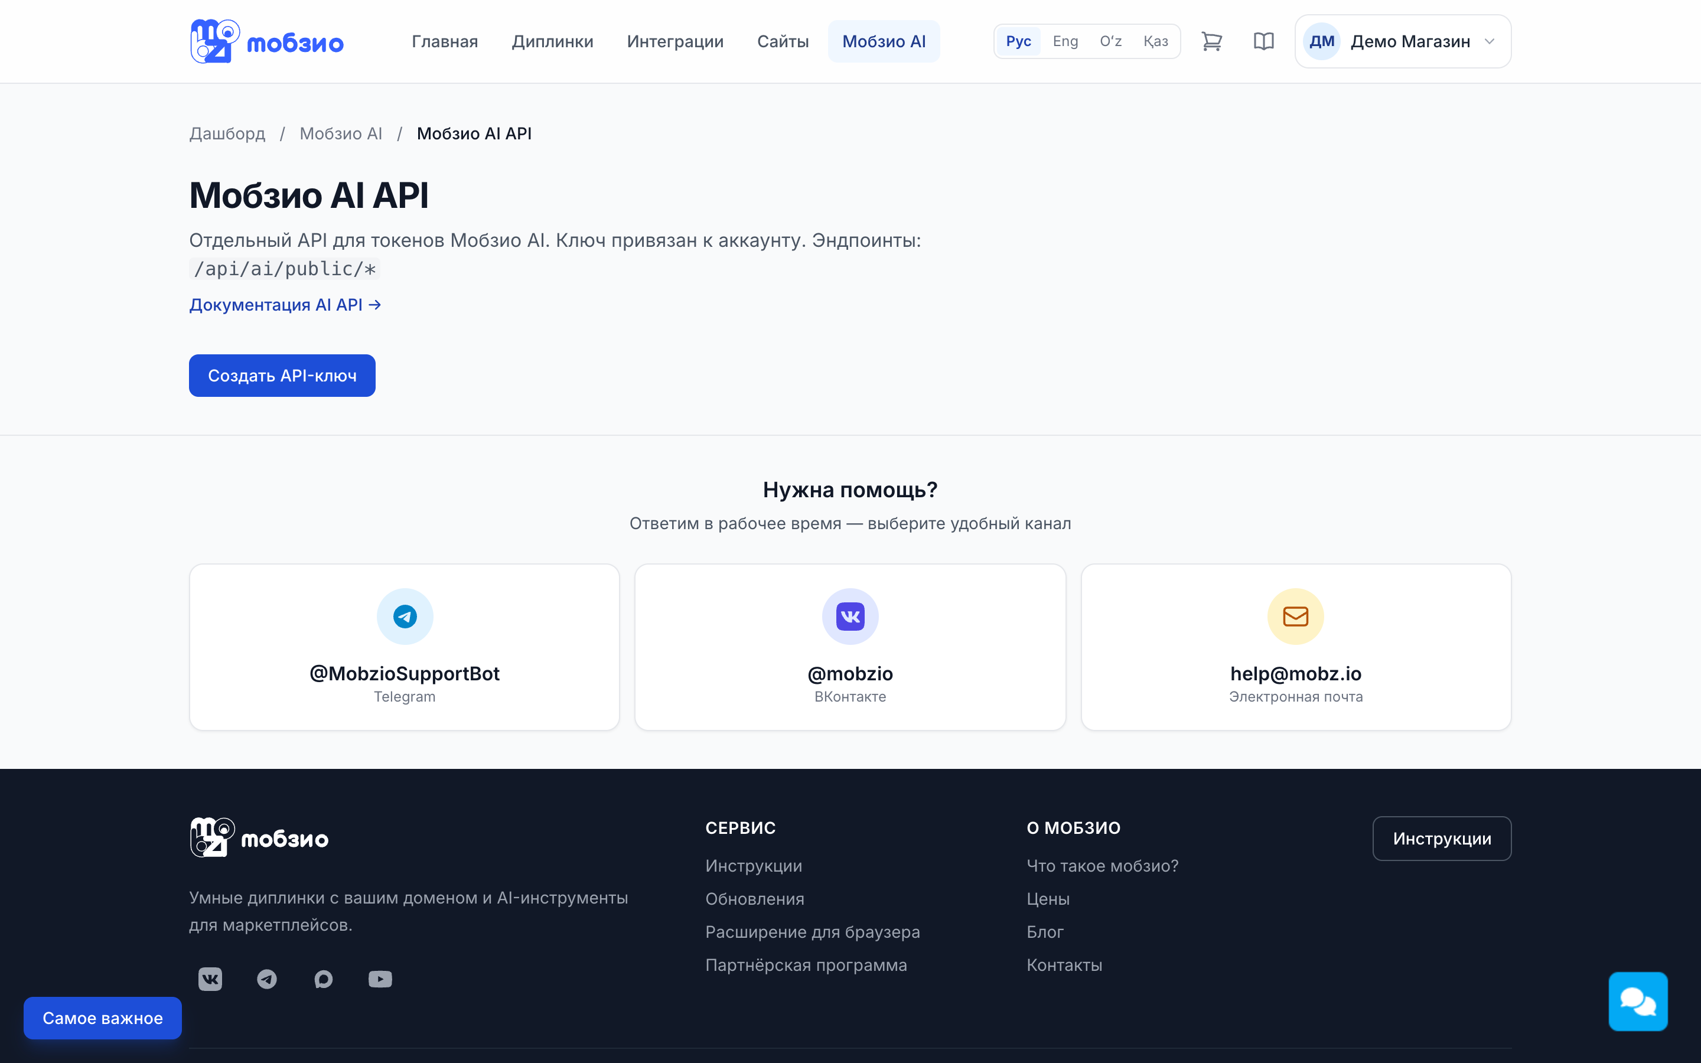Open the help@mobz.io email support card
Image resolution: width=1701 pixels, height=1063 pixels.
coord(1295,647)
